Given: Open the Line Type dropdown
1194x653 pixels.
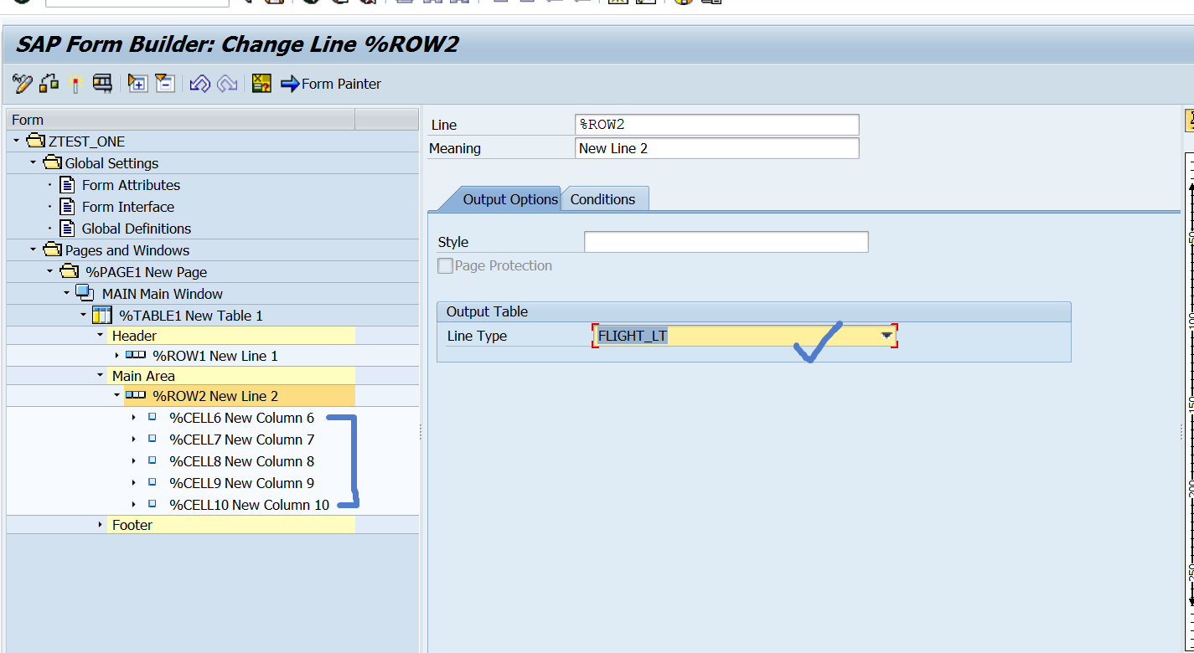Looking at the screenshot, I should click(x=886, y=334).
